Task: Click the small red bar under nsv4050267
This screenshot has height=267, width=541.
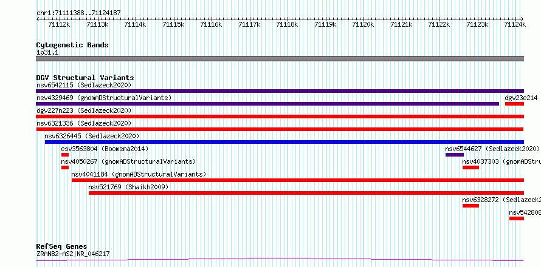Action: (x=65, y=167)
